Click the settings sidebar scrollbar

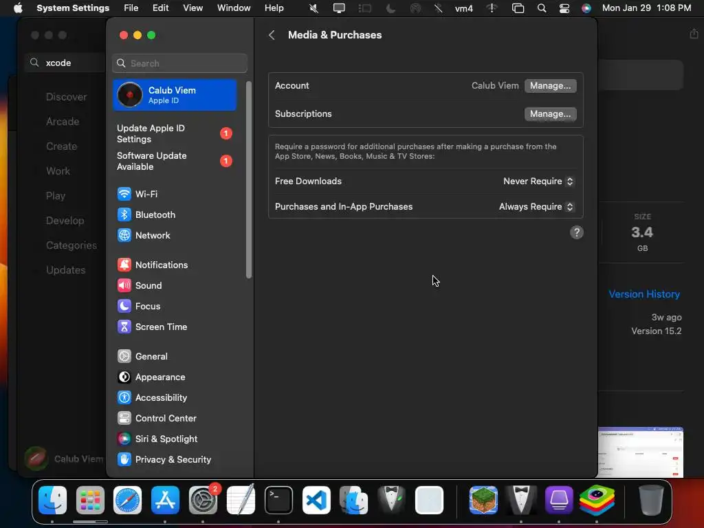249,179
